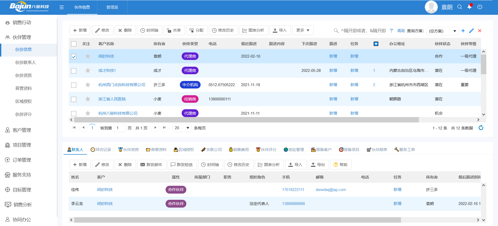Click the notification bell icon
The image size is (498, 226).
tap(469, 7)
